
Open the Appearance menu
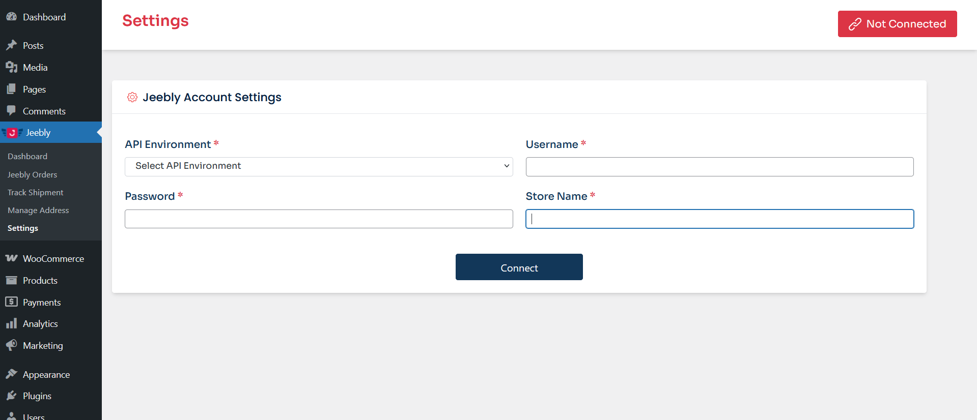tap(51, 374)
